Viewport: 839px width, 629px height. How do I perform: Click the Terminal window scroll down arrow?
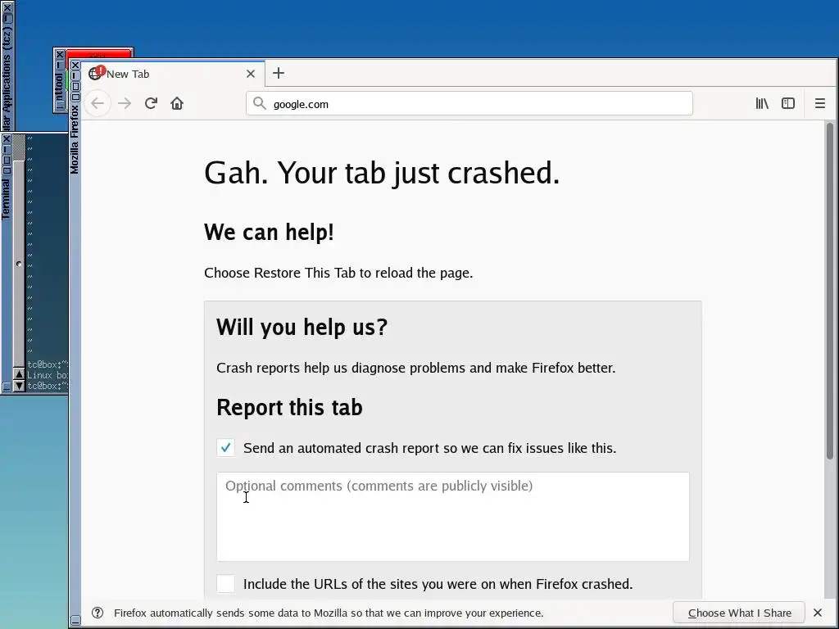pyautogui.click(x=20, y=386)
